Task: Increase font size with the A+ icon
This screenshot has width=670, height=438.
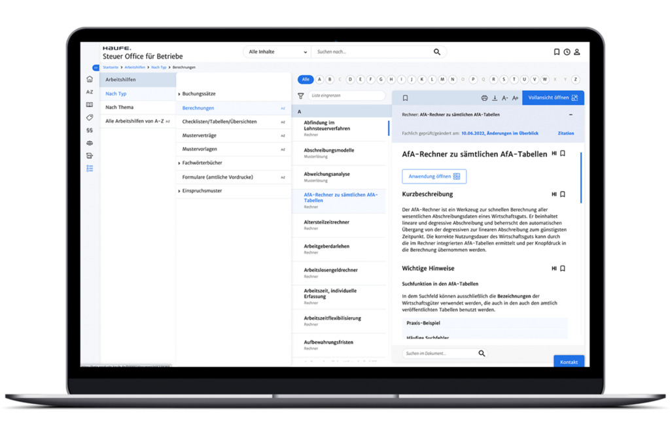Action: coord(515,97)
